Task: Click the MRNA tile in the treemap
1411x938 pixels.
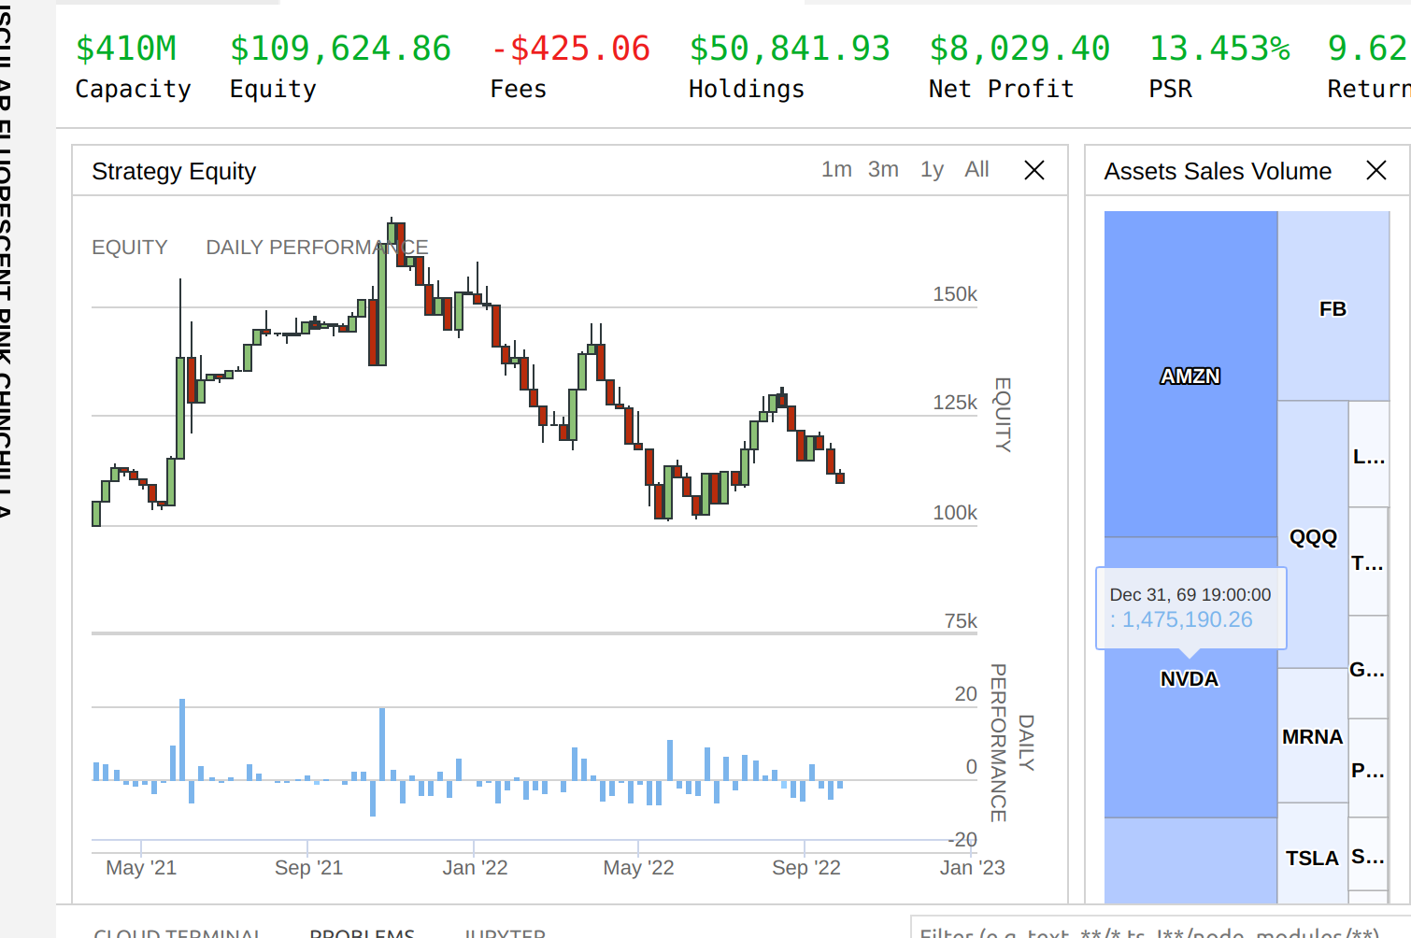Action: pos(1312,737)
